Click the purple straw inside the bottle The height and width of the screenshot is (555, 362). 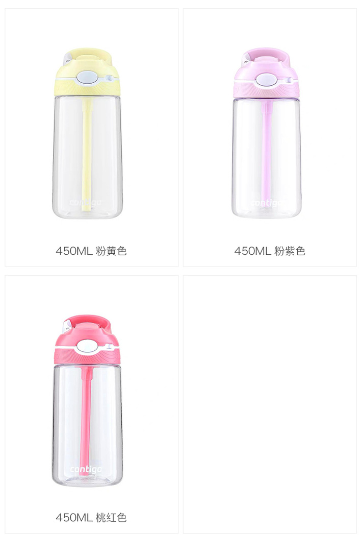coord(266,153)
